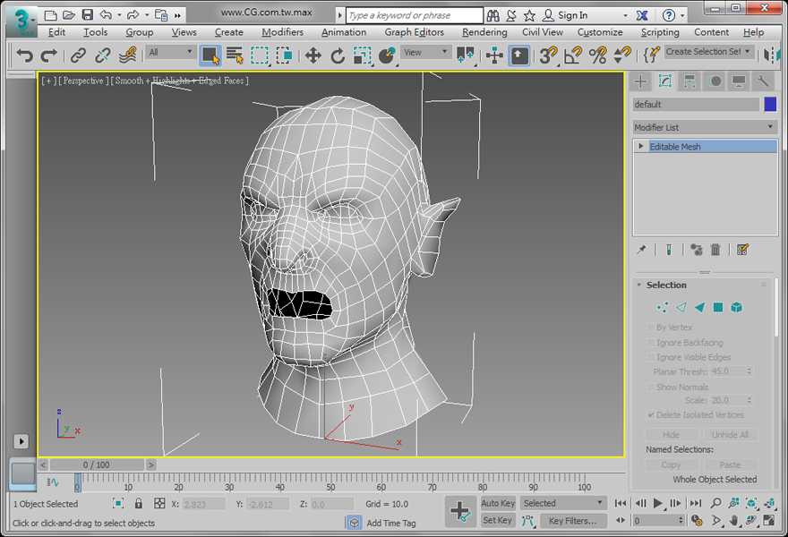Screen dimensions: 788x537
Task: Open the Rendering menu
Action: (x=484, y=32)
